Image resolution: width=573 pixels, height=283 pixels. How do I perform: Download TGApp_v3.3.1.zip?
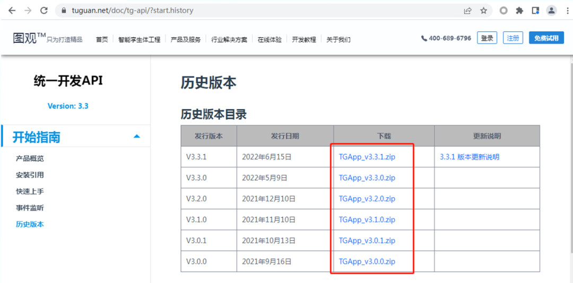pyautogui.click(x=367, y=157)
